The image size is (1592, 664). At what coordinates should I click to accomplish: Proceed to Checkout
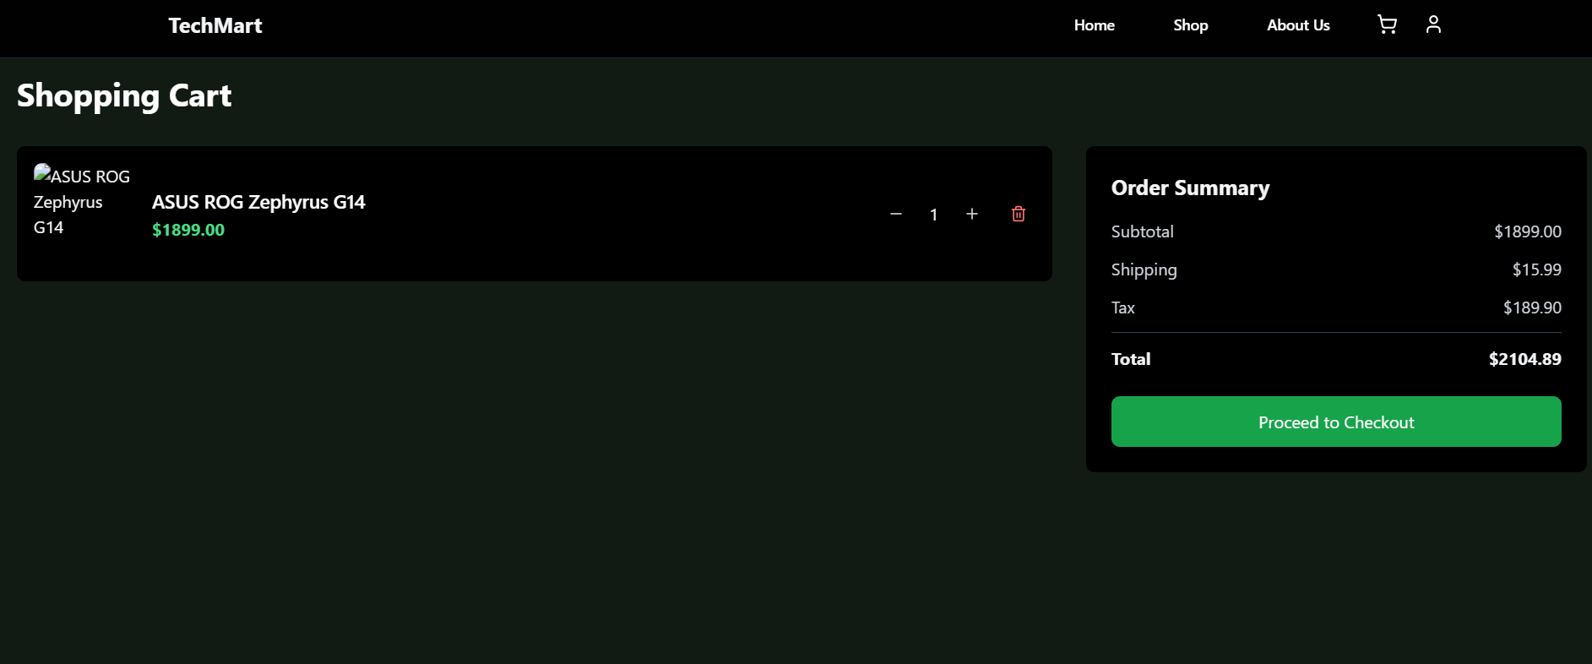coord(1336,422)
